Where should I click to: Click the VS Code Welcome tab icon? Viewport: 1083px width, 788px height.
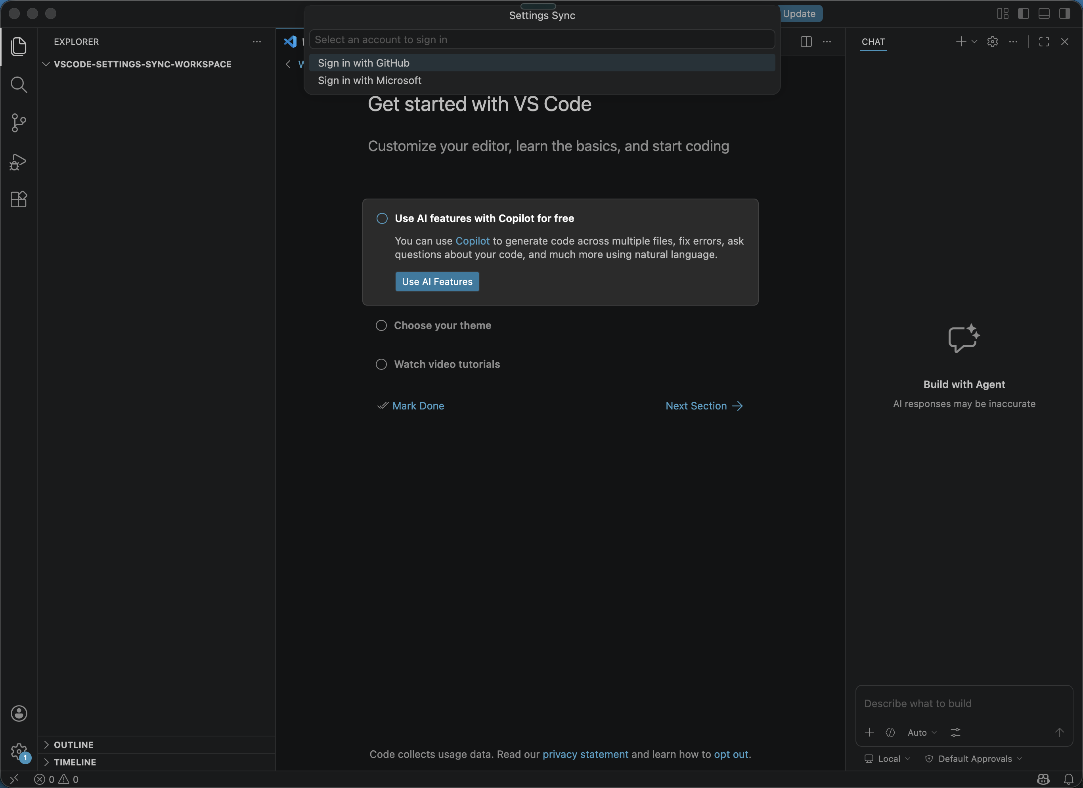click(290, 42)
